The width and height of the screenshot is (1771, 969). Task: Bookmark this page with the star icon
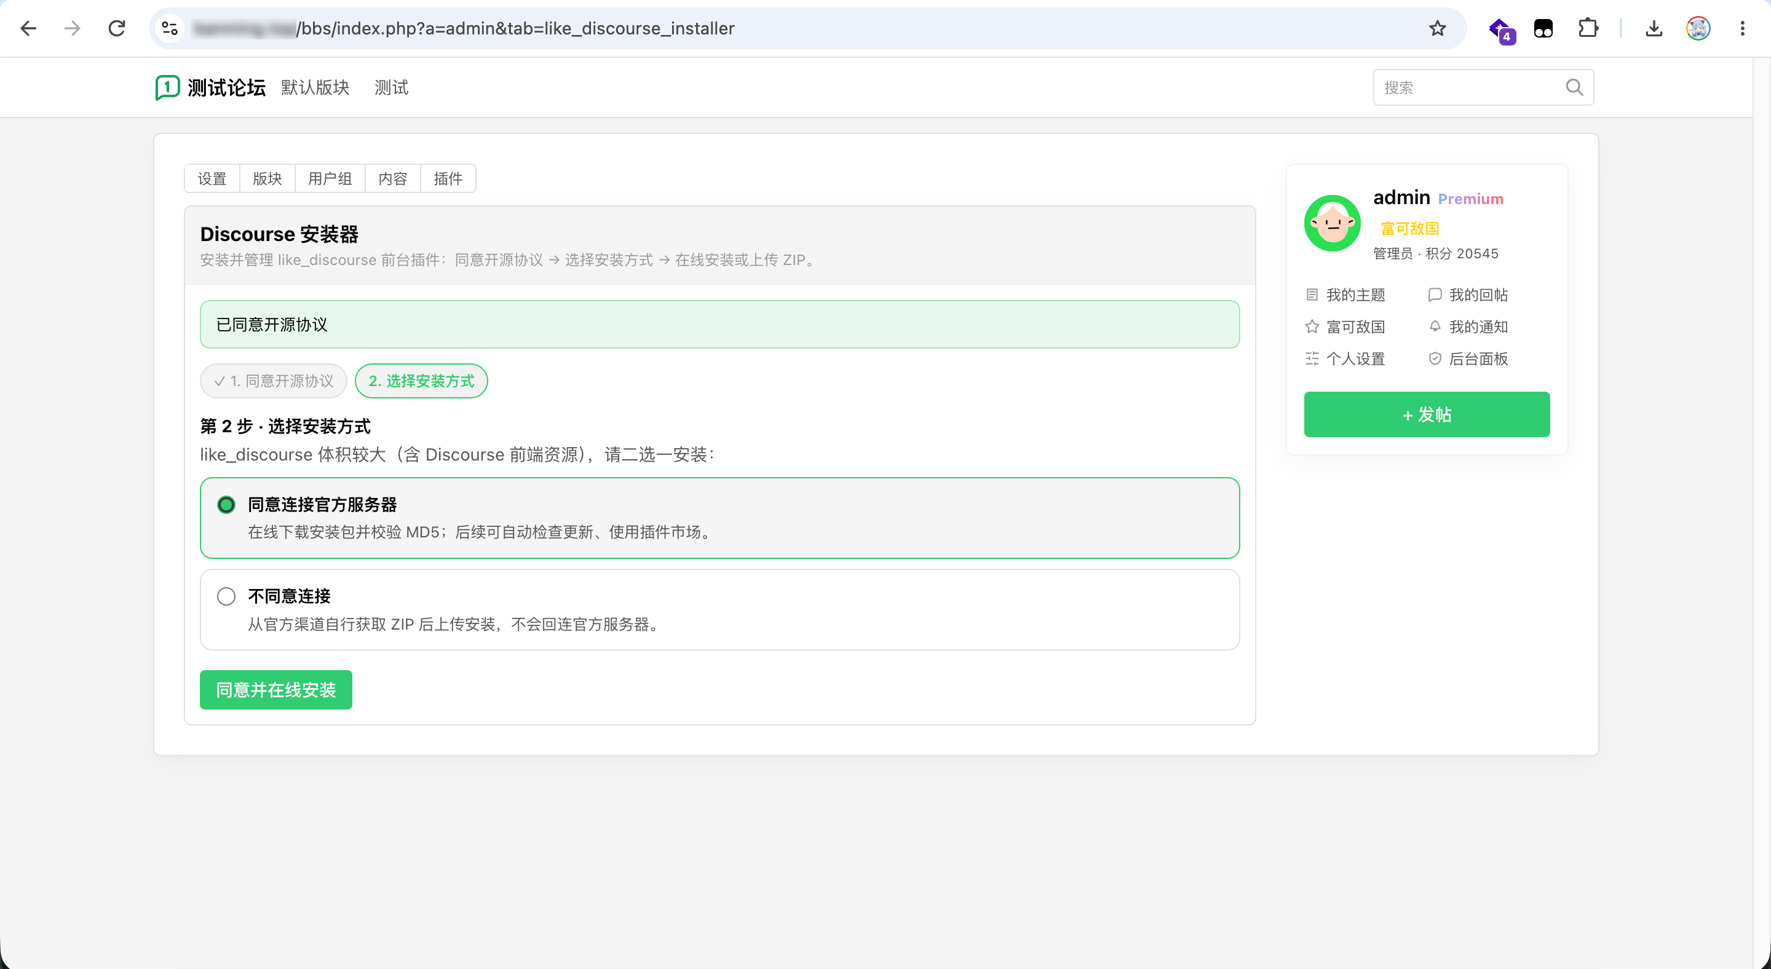[x=1438, y=28]
